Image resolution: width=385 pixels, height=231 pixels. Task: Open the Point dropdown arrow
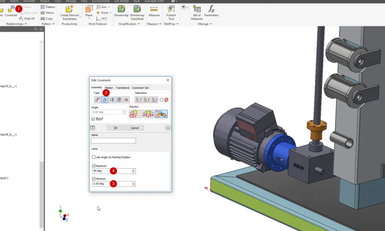111,13
